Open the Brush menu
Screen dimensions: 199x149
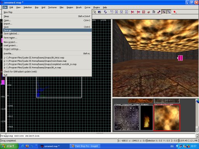pyautogui.click(x=79, y=7)
